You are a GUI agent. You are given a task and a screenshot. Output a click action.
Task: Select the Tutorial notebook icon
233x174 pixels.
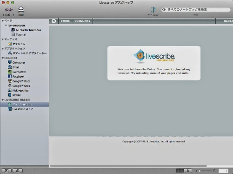(x=13, y=34)
